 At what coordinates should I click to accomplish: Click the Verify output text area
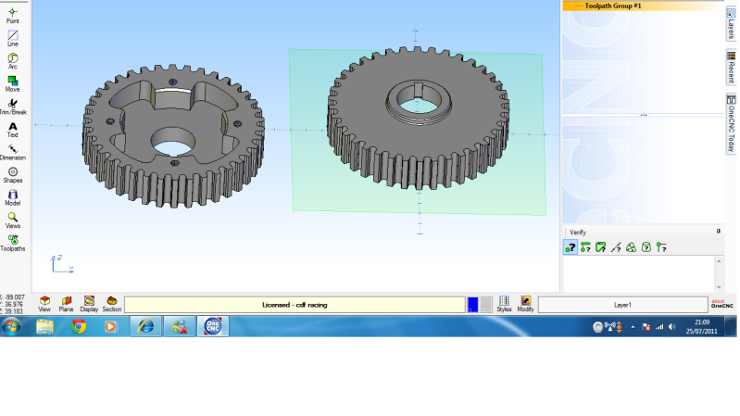(x=639, y=274)
